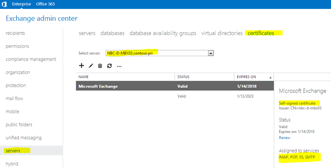This screenshot has height=168, width=331.
Task: Open organization section in sidebar
Action: (18, 72)
